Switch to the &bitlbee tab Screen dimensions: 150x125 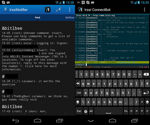70,17
